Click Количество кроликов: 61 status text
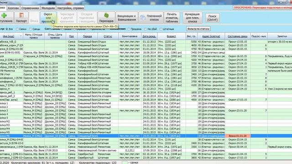The width and height of the screenshot is (292, 164). pyautogui.click(x=42, y=163)
